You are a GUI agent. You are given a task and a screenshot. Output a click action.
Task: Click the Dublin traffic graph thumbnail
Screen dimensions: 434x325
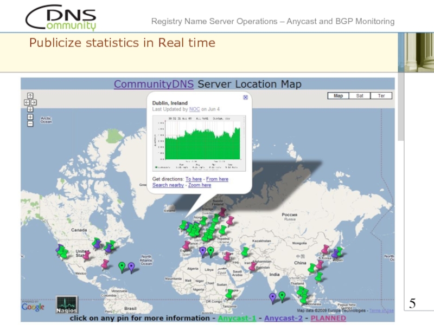[200, 140]
